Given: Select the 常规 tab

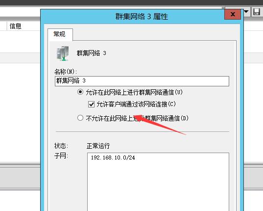Looking at the screenshot, I should pyautogui.click(x=60, y=34).
